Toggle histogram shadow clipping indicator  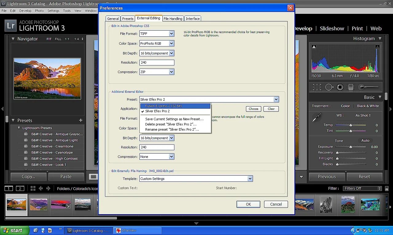coord(314,47)
